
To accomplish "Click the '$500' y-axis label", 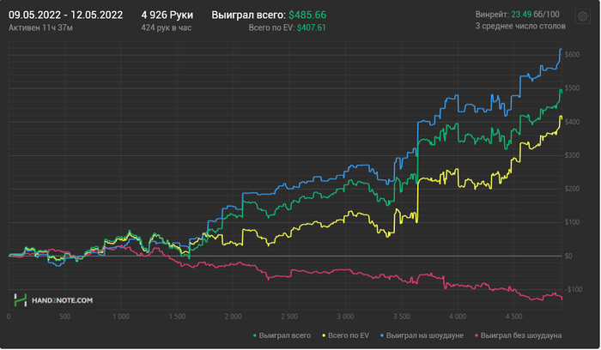I will click(573, 88).
